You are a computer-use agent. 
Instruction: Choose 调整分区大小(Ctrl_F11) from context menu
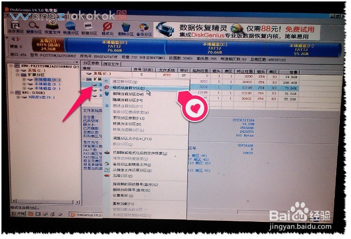(x=132, y=139)
